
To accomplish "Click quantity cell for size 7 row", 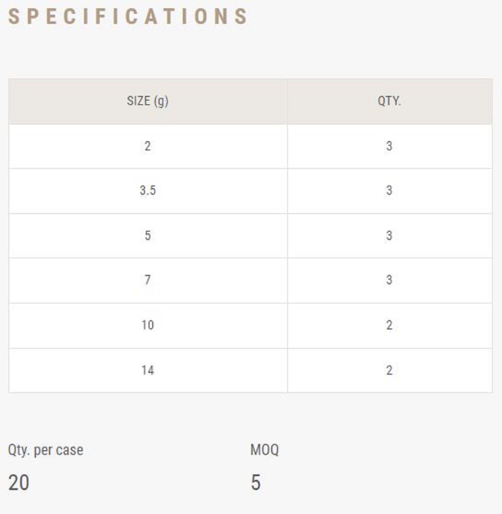I will pos(389,280).
